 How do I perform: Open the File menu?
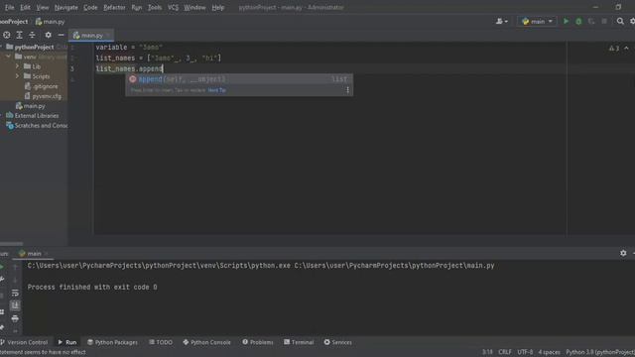point(9,7)
